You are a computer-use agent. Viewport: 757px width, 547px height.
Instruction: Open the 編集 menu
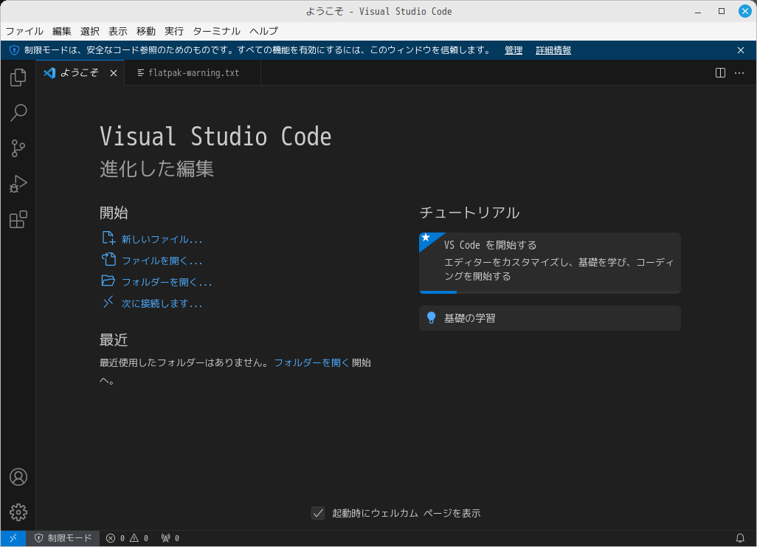(61, 32)
